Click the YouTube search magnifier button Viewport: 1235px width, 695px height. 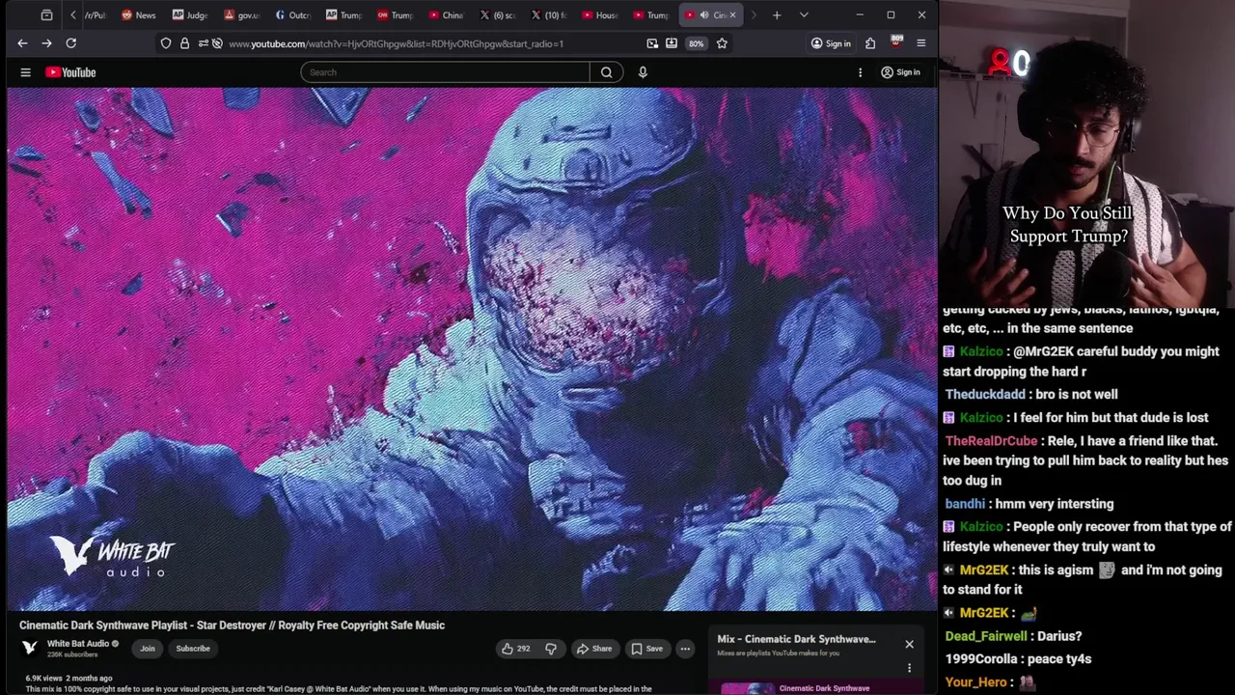point(607,72)
